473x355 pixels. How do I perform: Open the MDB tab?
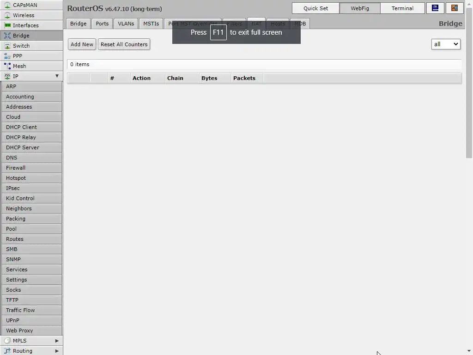300,24
